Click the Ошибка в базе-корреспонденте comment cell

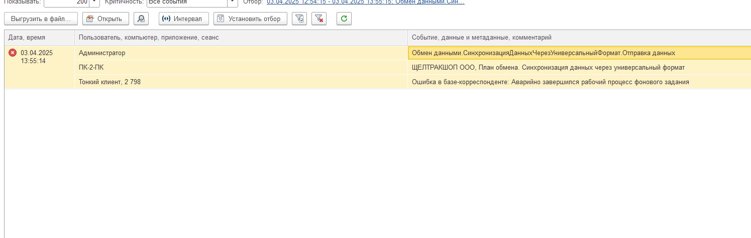tap(578, 82)
